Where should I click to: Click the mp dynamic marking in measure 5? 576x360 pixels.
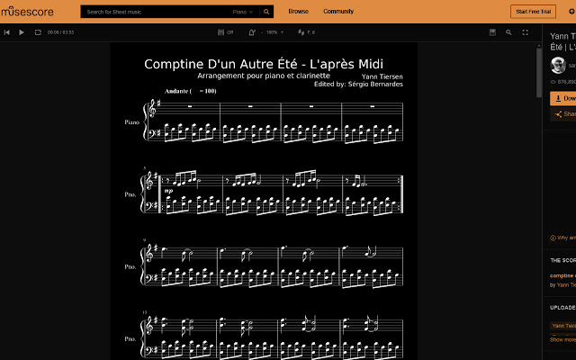[x=168, y=191]
